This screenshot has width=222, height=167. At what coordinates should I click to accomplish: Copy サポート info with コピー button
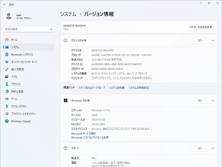[200, 148]
